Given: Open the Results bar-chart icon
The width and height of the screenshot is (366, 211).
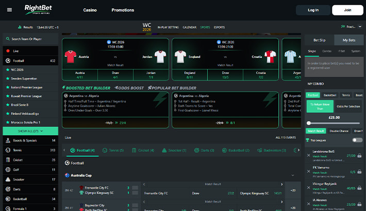Looking at the screenshot, I should pyautogui.click(x=20, y=27).
